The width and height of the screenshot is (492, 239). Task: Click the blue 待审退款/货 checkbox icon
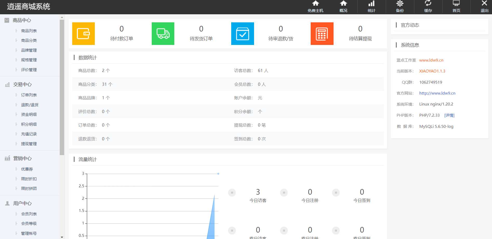[242, 34]
